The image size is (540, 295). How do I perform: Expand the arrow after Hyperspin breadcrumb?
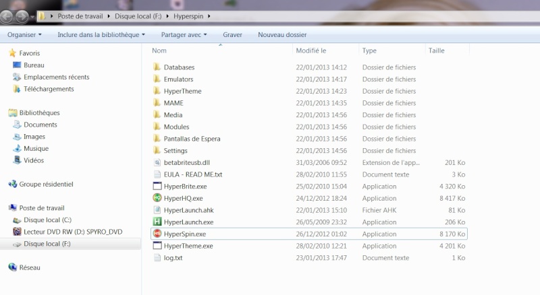pos(209,16)
